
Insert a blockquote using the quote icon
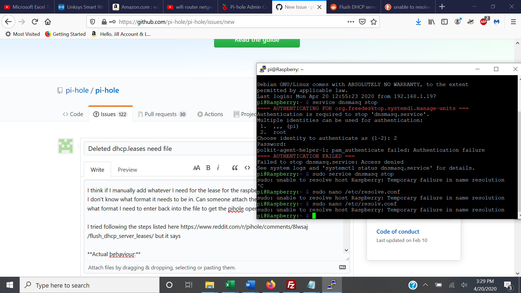[235, 168]
